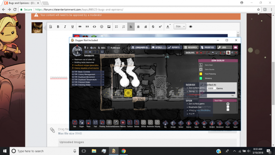Right-align the editor text
The width and height of the screenshot is (275, 155).
point(146,27)
